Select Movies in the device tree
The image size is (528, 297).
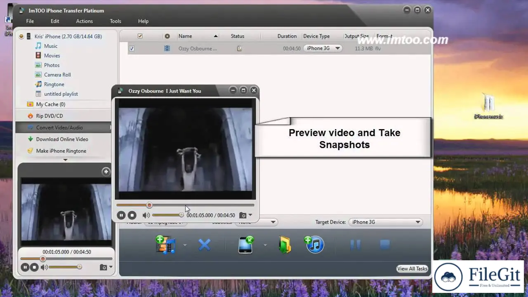52,56
